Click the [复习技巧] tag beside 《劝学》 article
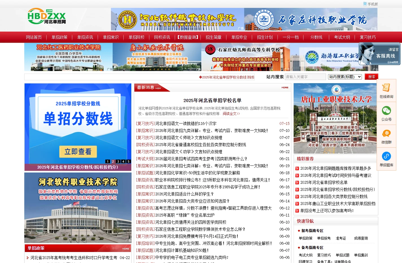Image resolution: width=402 pixels, height=263 pixels. (145, 152)
